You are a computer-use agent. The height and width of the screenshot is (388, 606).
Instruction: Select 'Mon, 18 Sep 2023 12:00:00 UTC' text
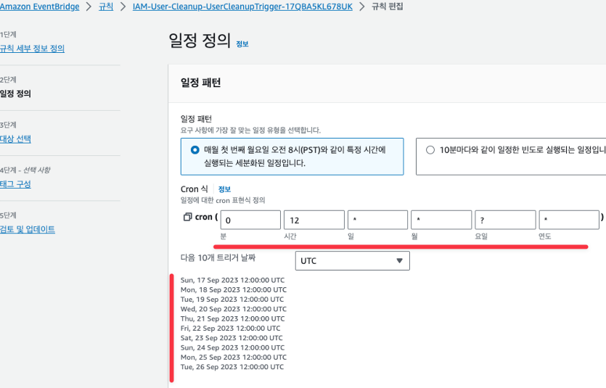pyautogui.click(x=234, y=290)
